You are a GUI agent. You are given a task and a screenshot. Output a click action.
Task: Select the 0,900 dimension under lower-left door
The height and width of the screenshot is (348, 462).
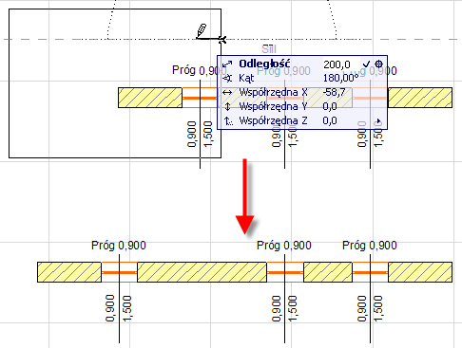pos(110,308)
